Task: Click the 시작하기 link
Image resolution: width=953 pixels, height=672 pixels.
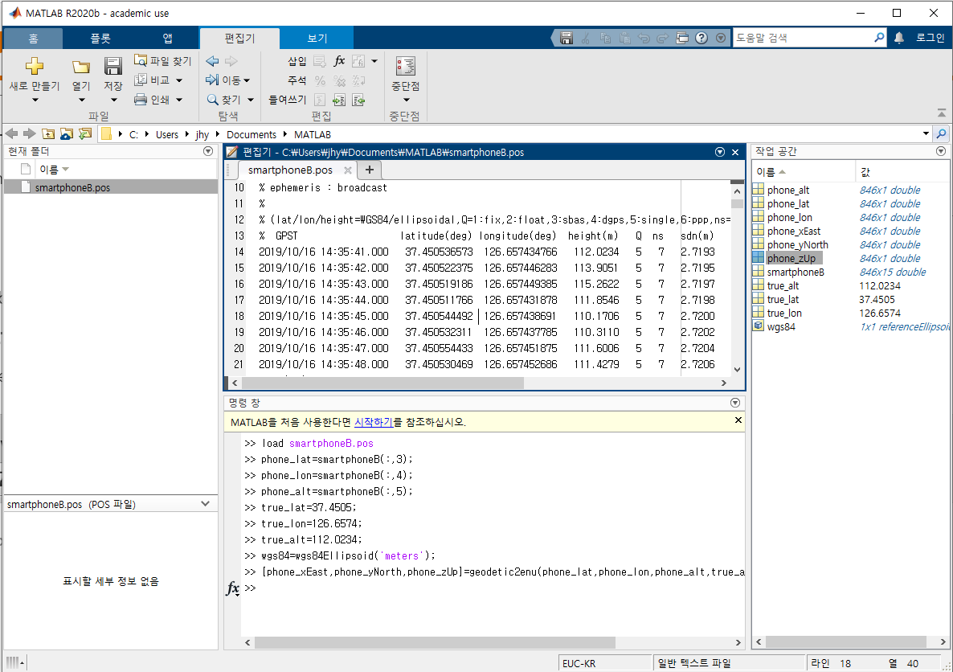Action: (x=373, y=421)
